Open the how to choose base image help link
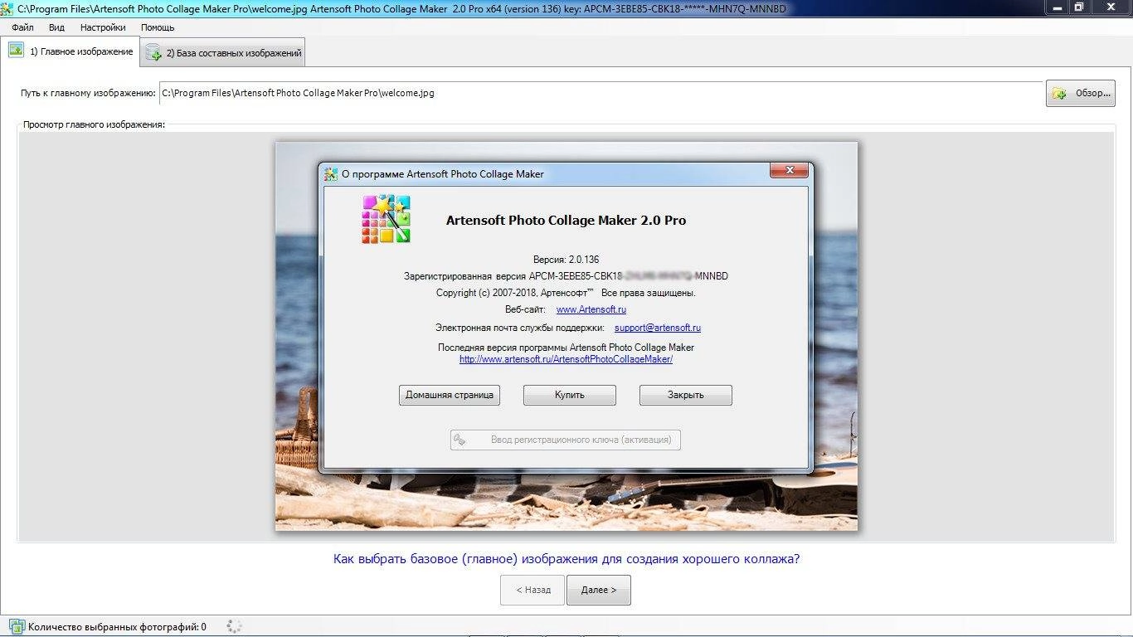Screen dimensions: 1133x637 566,559
